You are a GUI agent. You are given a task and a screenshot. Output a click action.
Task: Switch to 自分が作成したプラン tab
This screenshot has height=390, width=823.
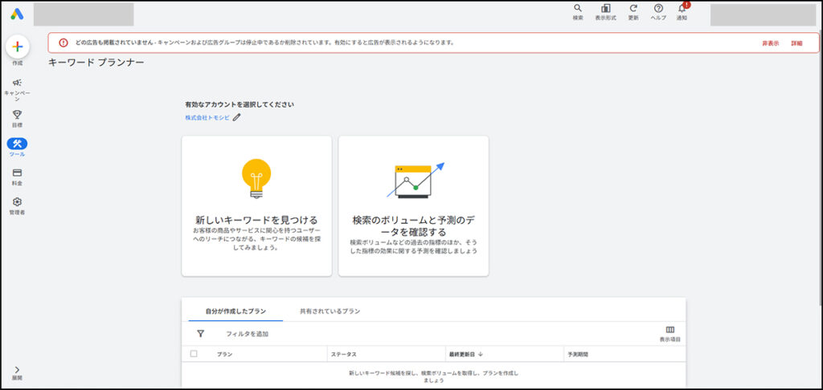[x=235, y=311]
